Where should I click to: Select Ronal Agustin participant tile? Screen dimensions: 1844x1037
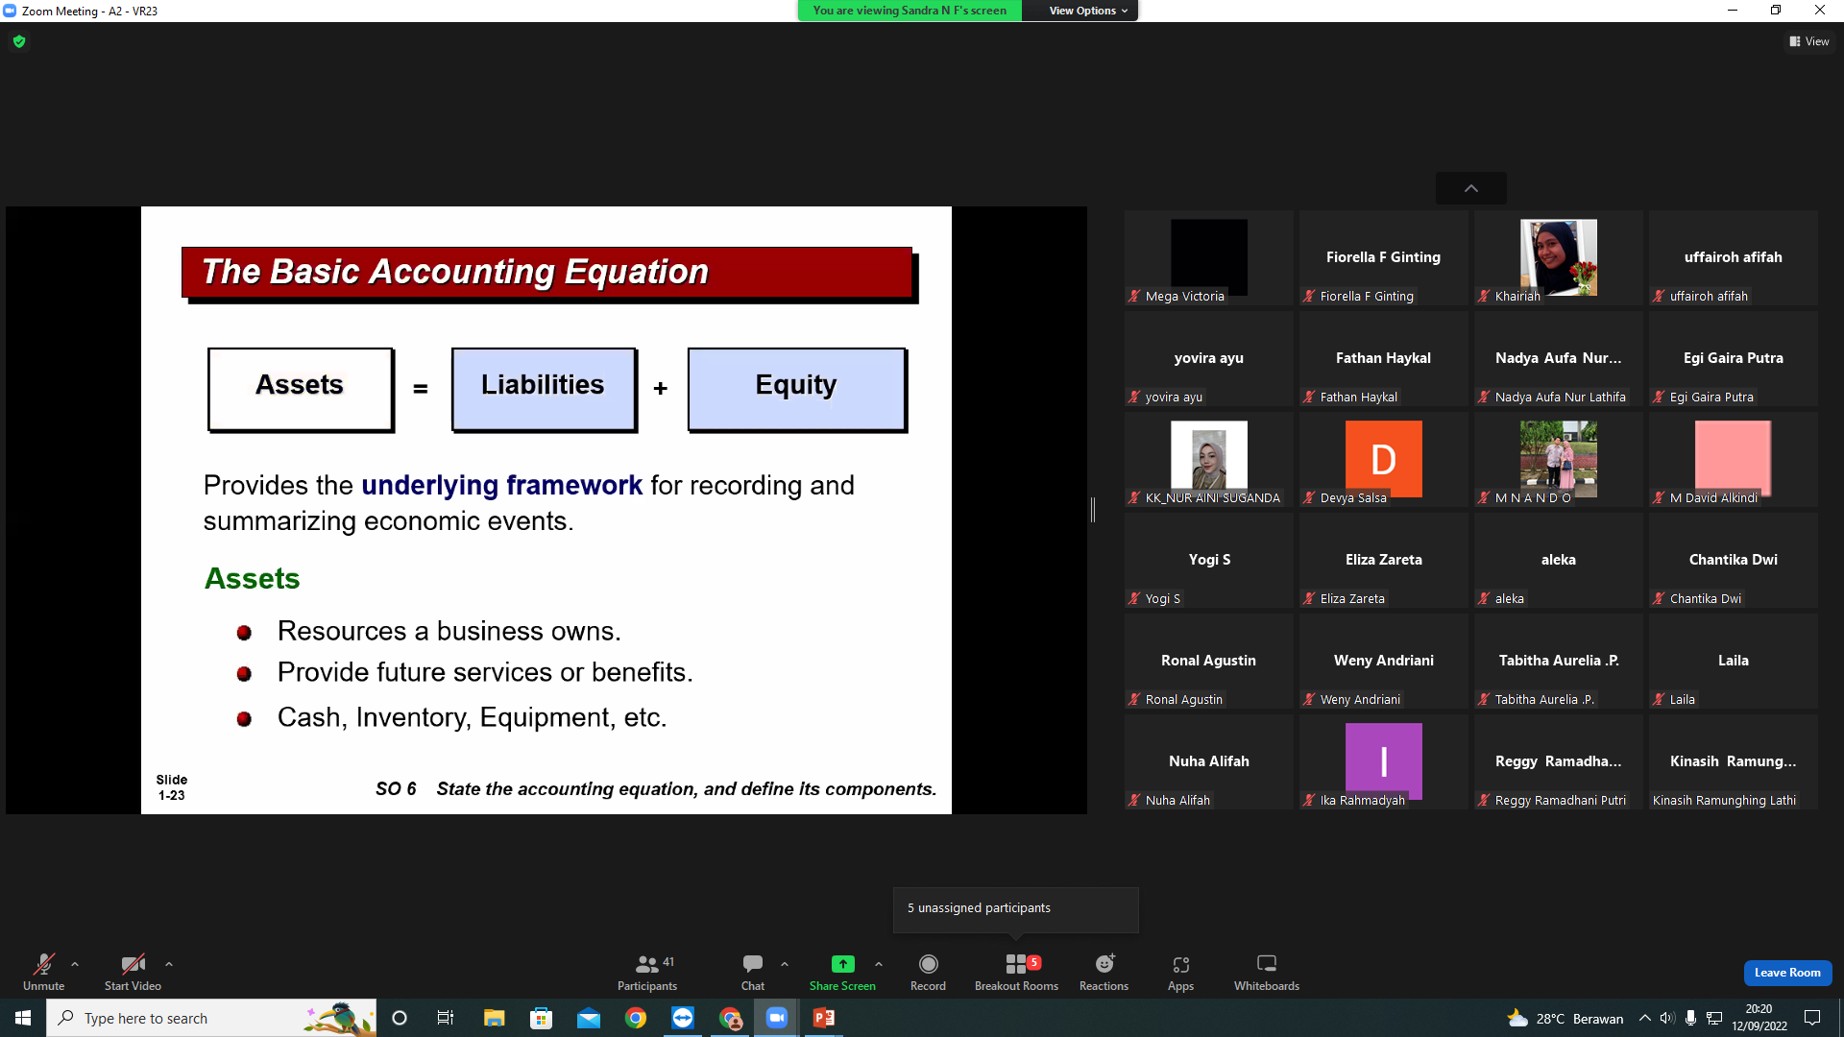(1208, 661)
